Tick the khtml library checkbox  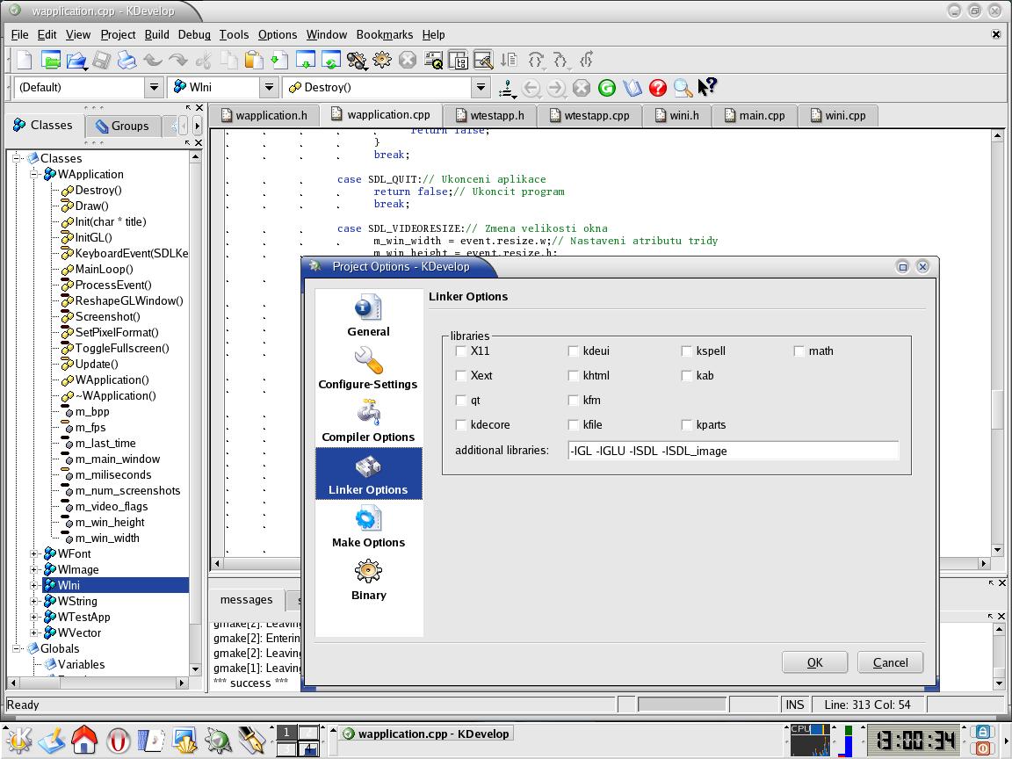(x=573, y=376)
